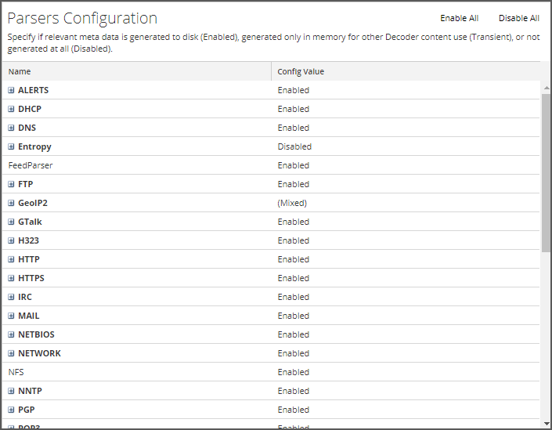Click the plus icon beside HTTPS
The height and width of the screenshot is (430, 552).
(x=11, y=278)
